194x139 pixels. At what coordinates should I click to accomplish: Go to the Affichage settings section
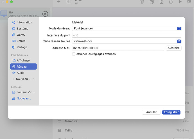click(23, 60)
